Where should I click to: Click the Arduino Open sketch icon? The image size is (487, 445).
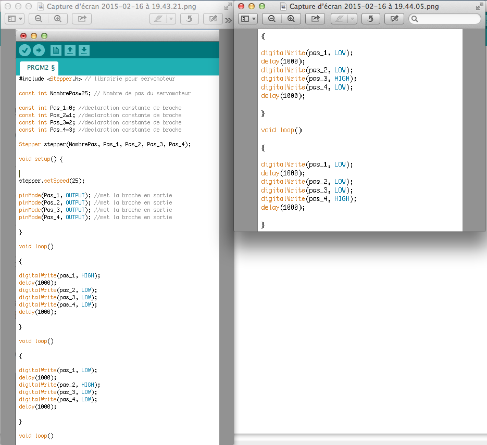tap(70, 50)
